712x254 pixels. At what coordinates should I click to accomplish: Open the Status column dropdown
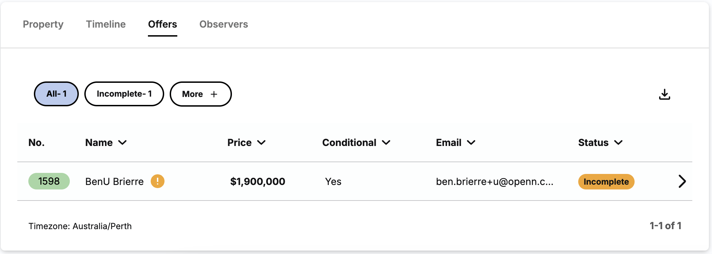619,143
